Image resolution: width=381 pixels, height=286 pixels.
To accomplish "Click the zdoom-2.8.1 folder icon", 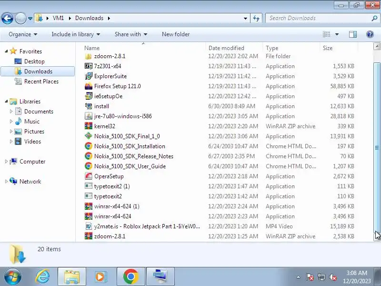I will pyautogui.click(x=89, y=56).
